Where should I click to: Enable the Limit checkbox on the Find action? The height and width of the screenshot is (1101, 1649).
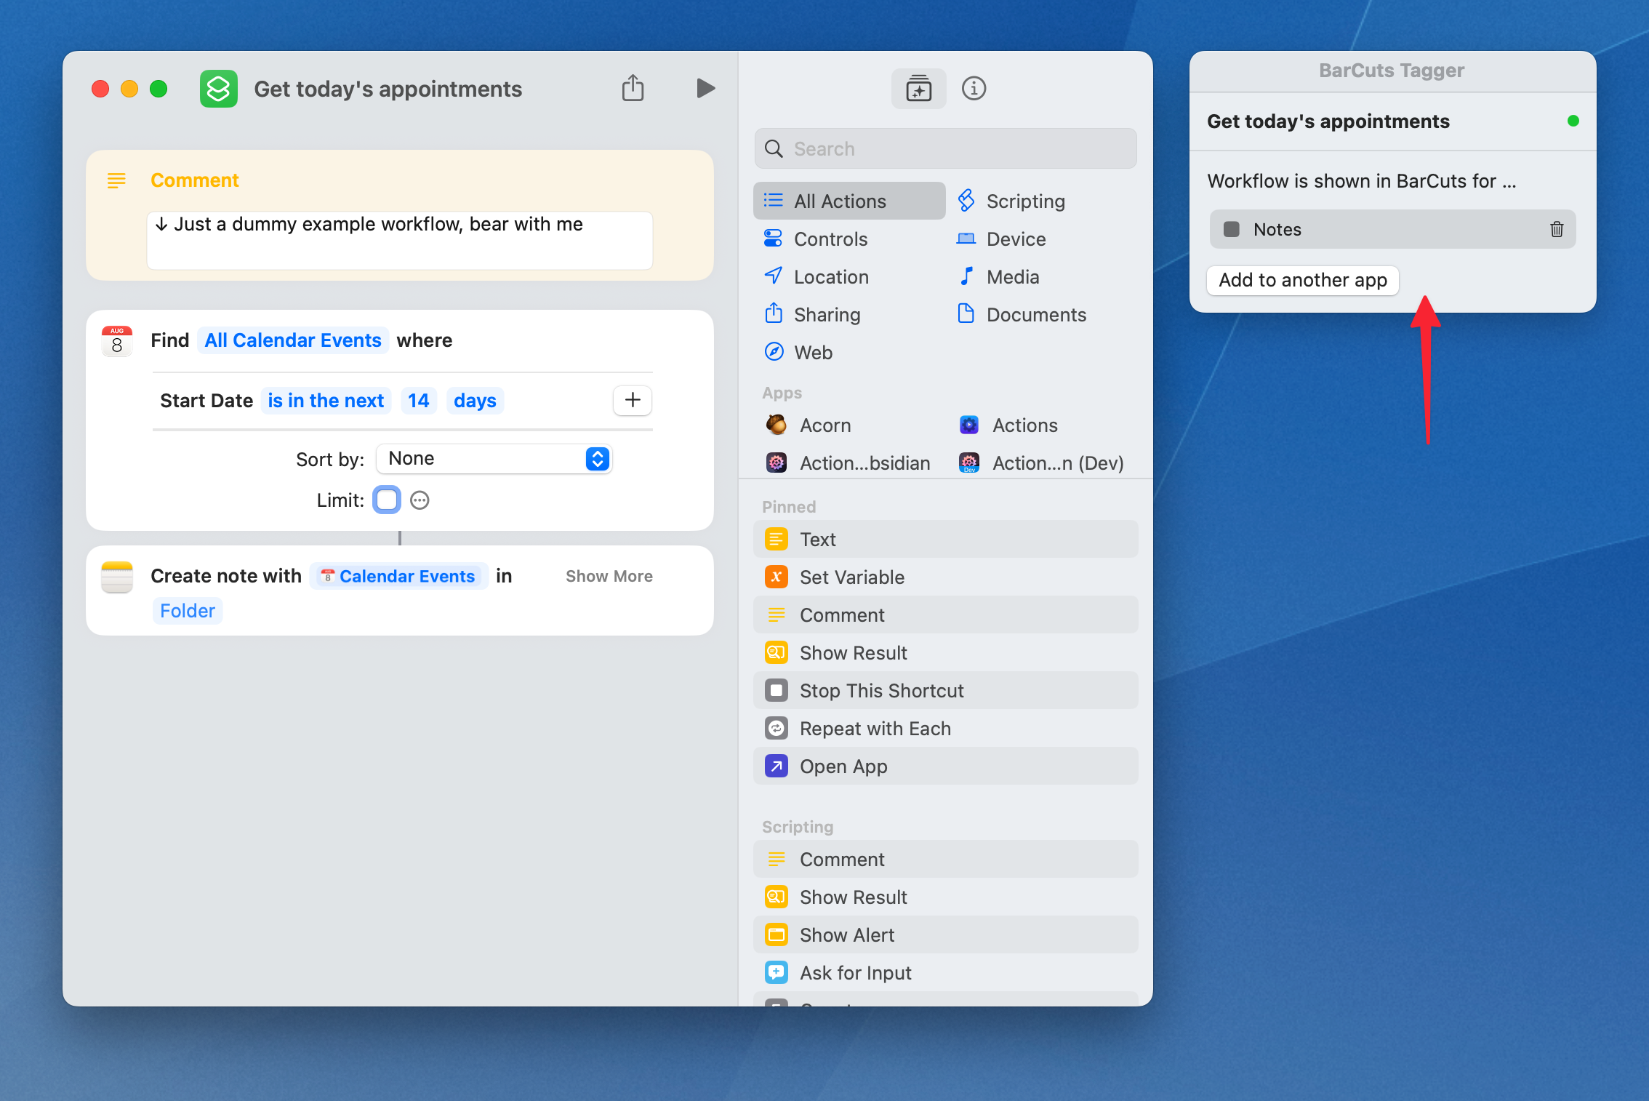pos(386,500)
